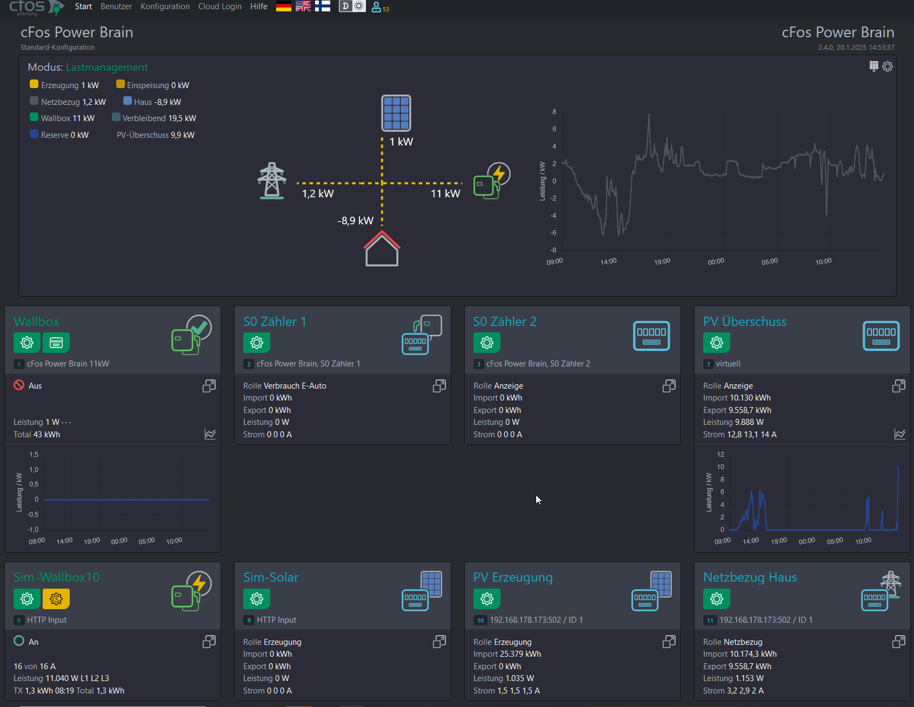Click the solar panel icon in the flow diagram
914x707 pixels.
(x=396, y=113)
